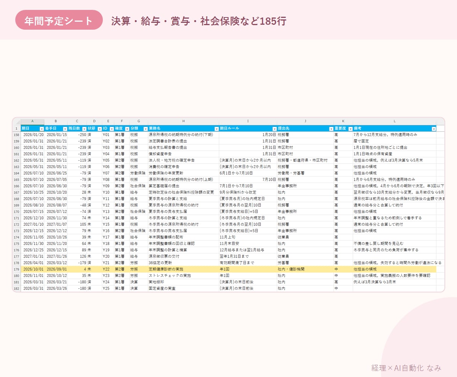This screenshot has height=377, width=457.
Task: Open the 提出先 column filter dropdown
Action: pyautogui.click(x=331, y=129)
